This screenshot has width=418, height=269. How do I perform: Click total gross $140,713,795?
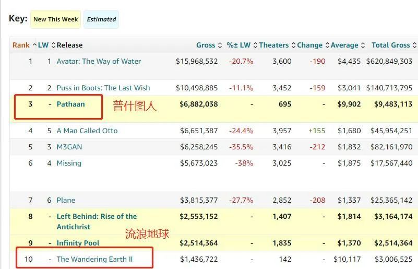pos(389,88)
